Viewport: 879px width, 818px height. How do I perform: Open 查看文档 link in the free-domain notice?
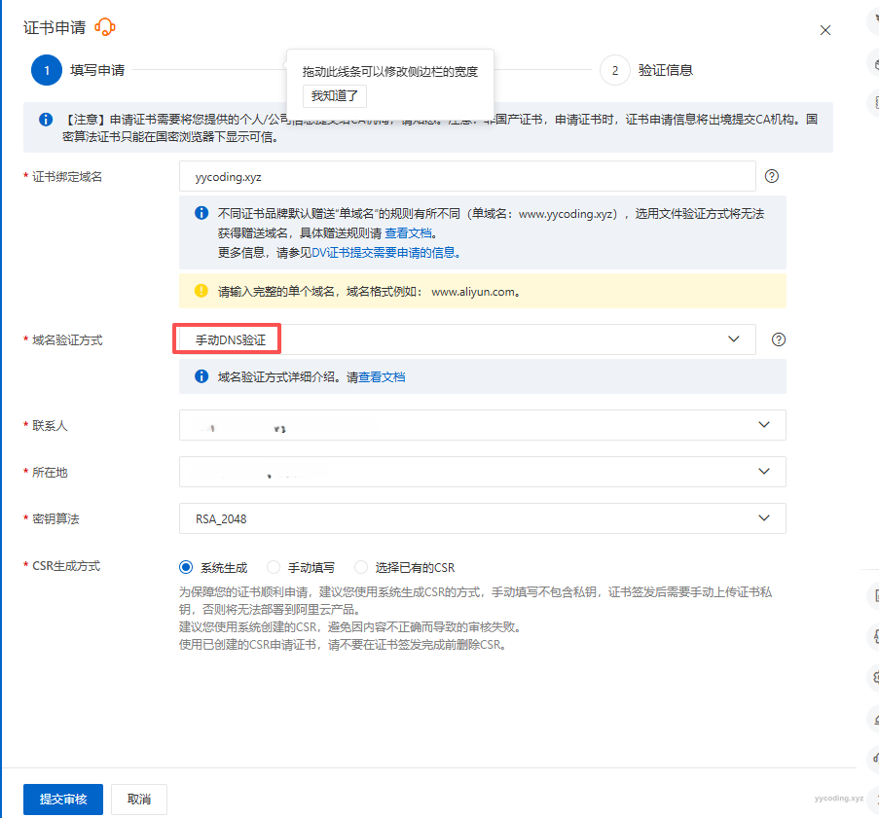409,233
